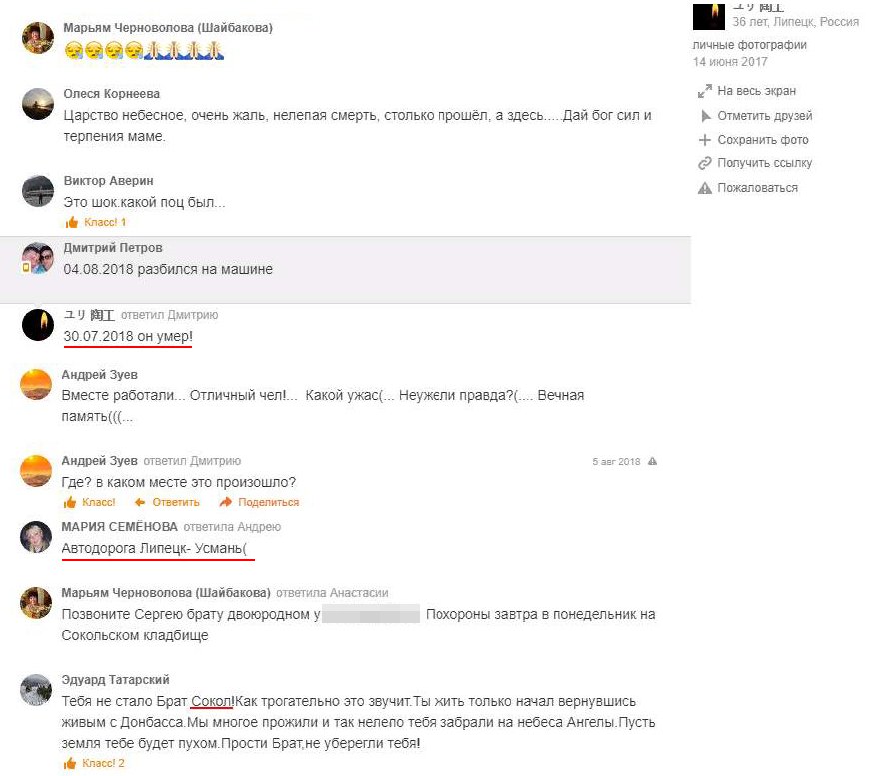This screenshot has height=776, width=878.
Task: Click the report icon beside 5 авг 2018
Action: point(652,461)
